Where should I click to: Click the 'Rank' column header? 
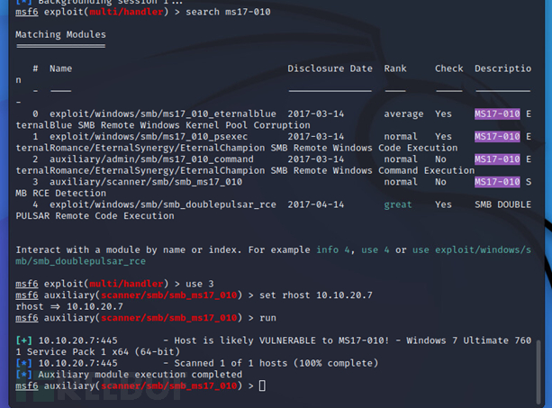(x=395, y=68)
